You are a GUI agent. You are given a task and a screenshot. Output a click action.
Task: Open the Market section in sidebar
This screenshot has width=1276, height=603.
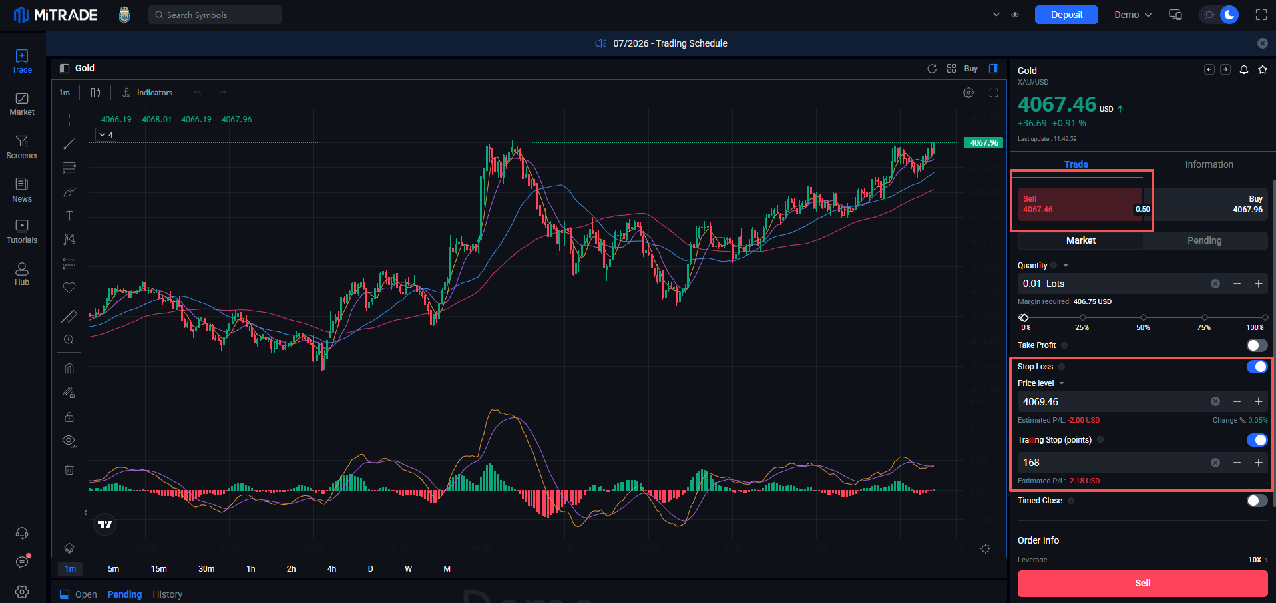(22, 104)
